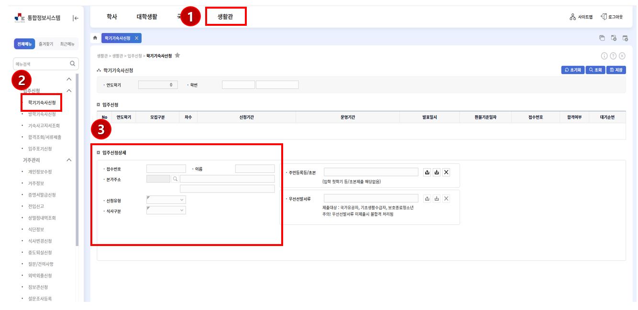Collapse the 거주관리 menu section
Screen dimensions: 638x310
coord(69,160)
